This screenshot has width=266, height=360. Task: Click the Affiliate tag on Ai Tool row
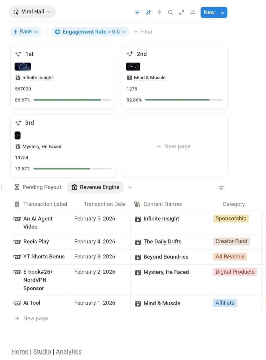[x=225, y=303]
